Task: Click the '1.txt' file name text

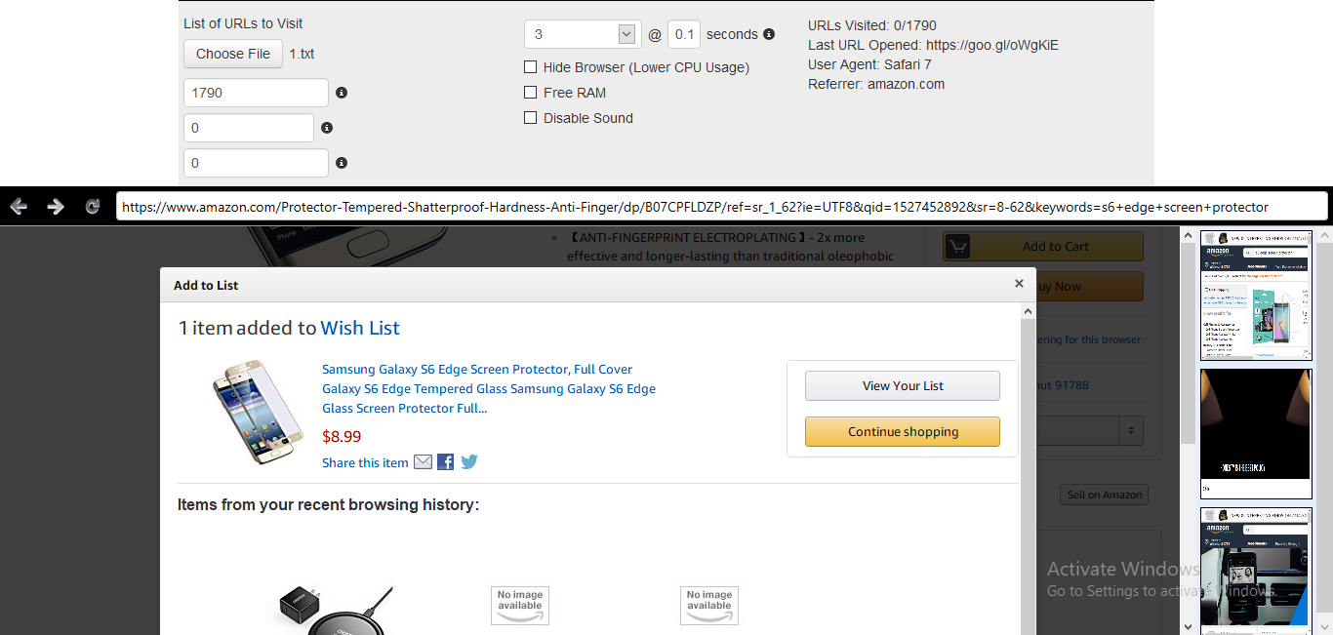Action: click(302, 54)
